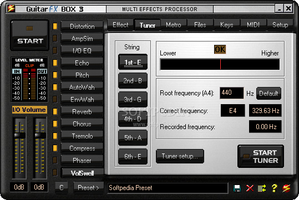Select the Phaser effect button

[82, 161]
